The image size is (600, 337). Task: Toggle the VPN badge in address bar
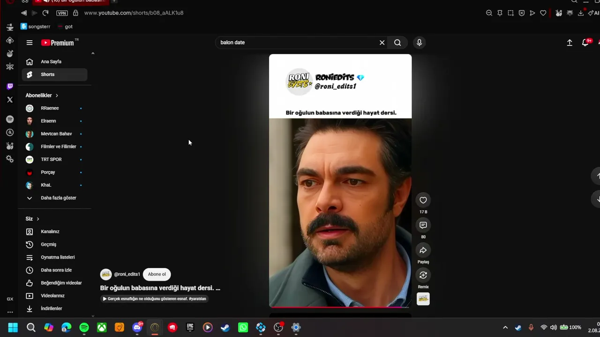pyautogui.click(x=62, y=13)
